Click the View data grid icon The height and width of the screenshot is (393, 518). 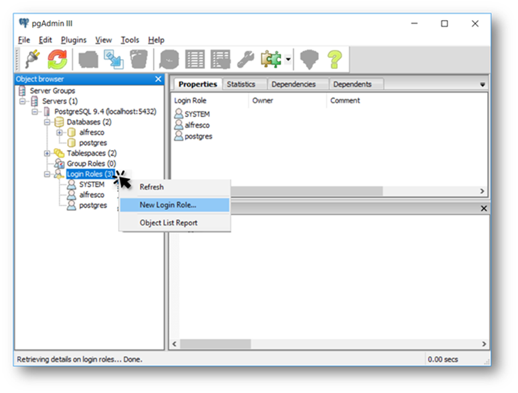coord(195,60)
